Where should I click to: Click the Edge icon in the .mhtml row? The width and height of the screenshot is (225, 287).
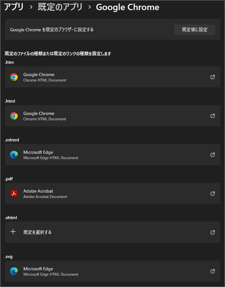click(14, 155)
